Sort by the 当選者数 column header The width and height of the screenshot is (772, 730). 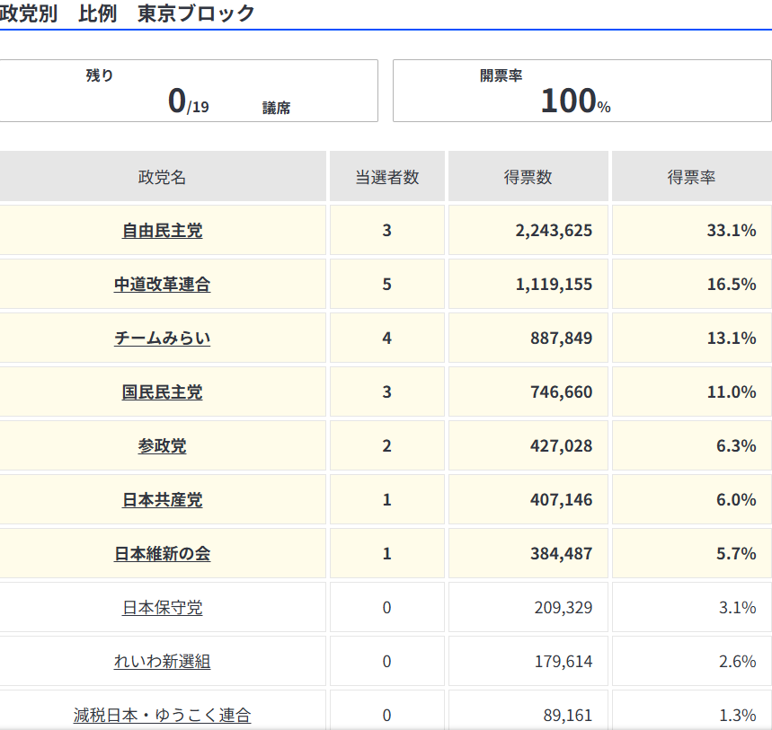[386, 176]
